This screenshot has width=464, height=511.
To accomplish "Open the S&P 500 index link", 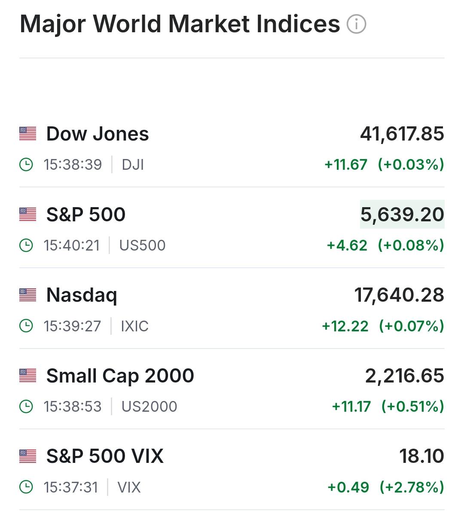I will (x=86, y=214).
